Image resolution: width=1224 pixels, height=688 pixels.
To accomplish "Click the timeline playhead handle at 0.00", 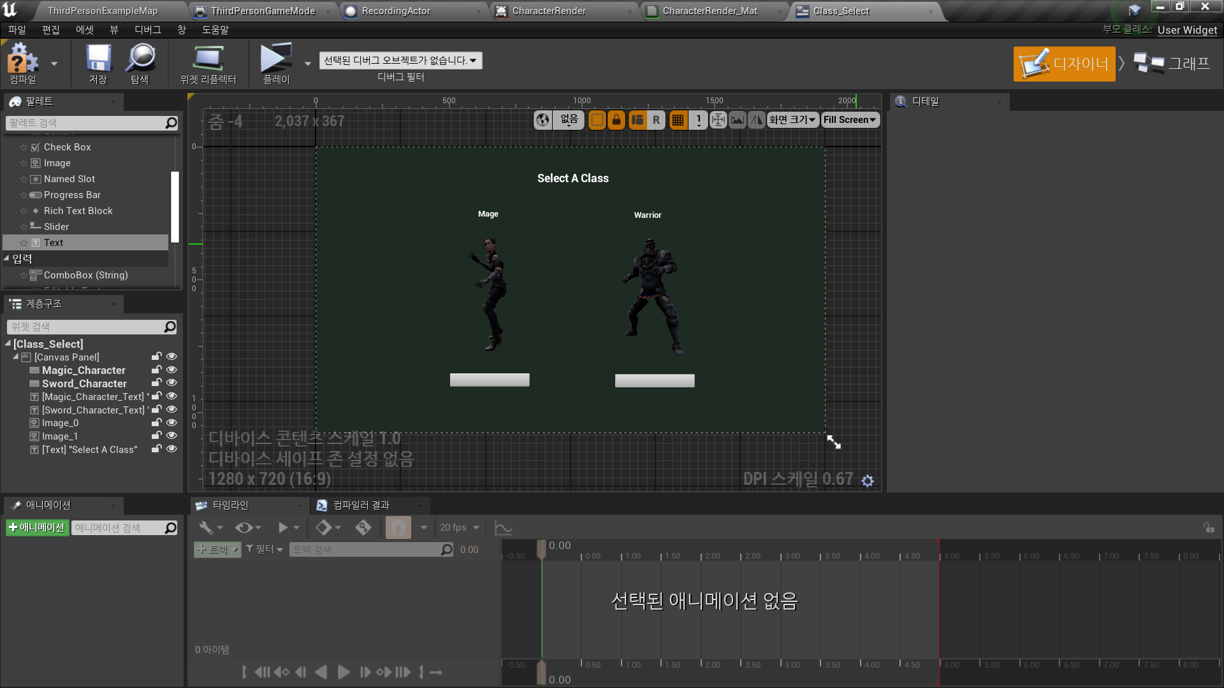I will (x=541, y=548).
